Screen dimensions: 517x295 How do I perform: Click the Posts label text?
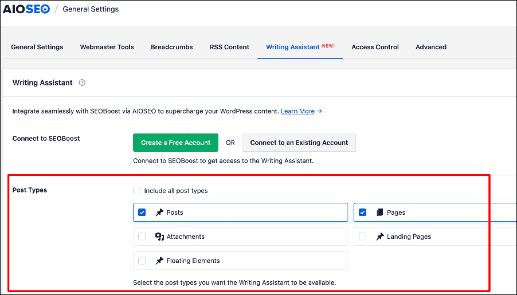coord(175,213)
